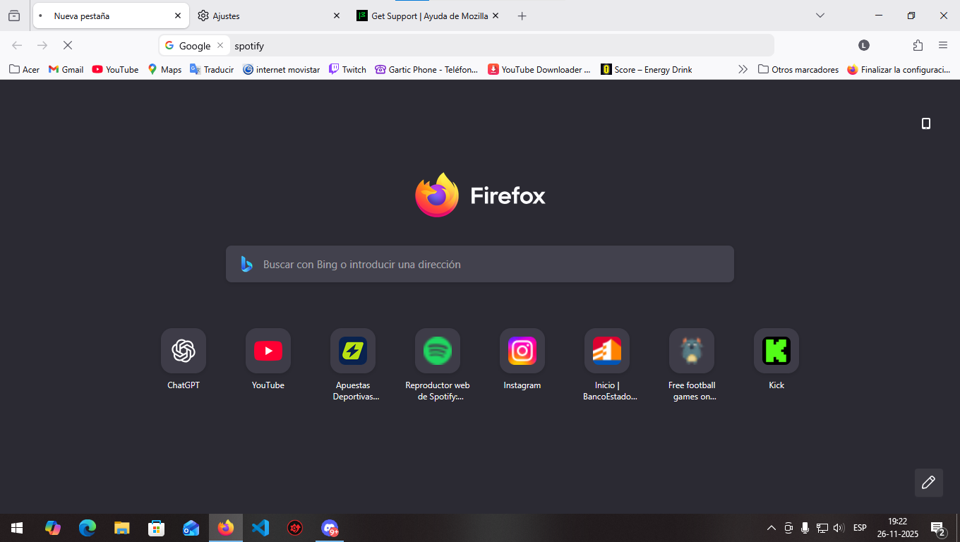Open the YouTube shortcut tile
960x542 pixels.
click(268, 351)
